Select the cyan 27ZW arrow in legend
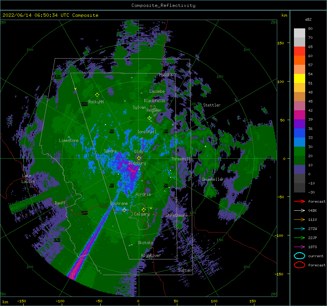 pyautogui.click(x=299, y=229)
